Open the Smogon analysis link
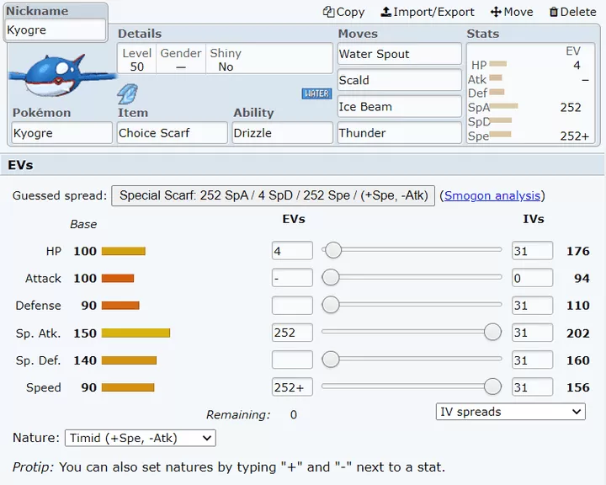The width and height of the screenshot is (606, 485). click(x=492, y=195)
